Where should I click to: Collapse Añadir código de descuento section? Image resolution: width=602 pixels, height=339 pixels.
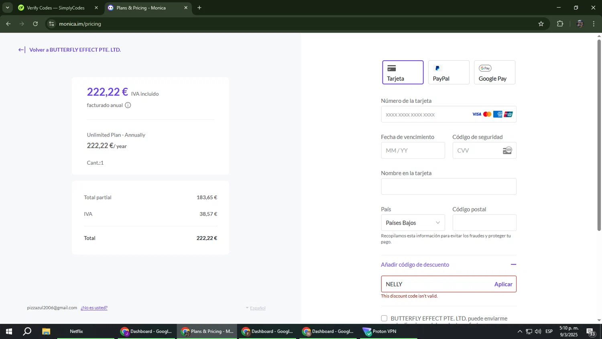(448, 265)
